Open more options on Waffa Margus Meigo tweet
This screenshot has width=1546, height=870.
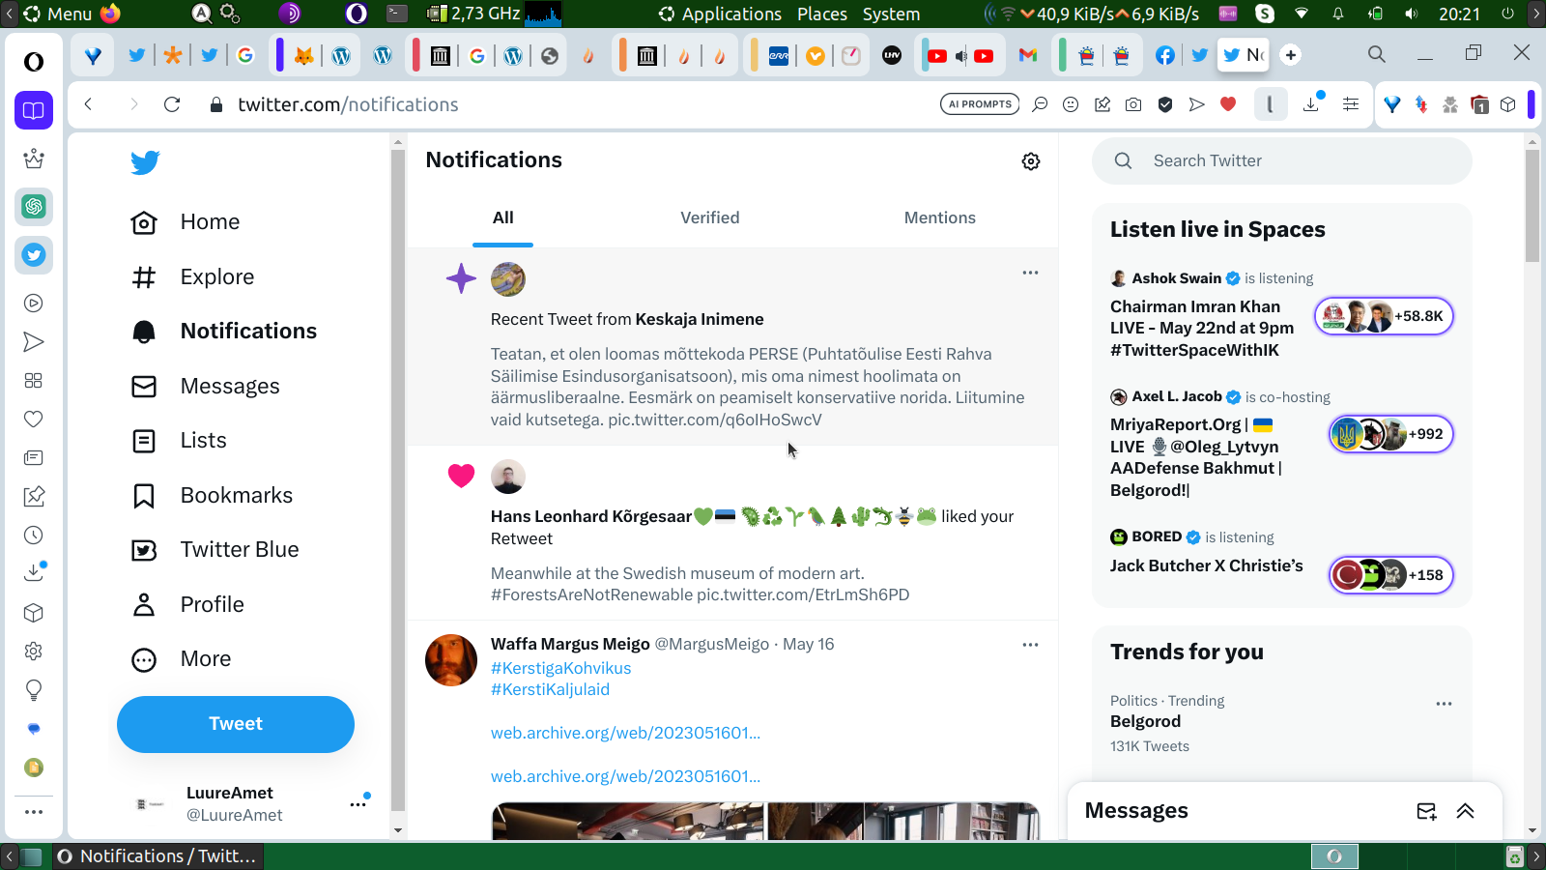[1030, 645]
